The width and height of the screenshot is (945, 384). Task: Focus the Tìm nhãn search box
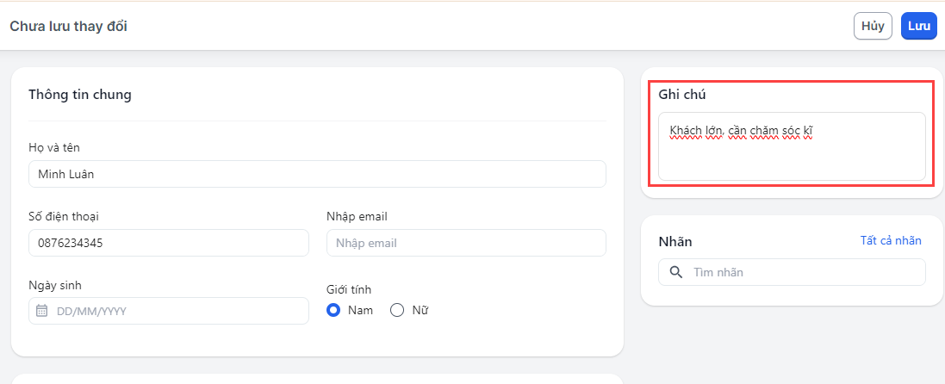pos(801,272)
